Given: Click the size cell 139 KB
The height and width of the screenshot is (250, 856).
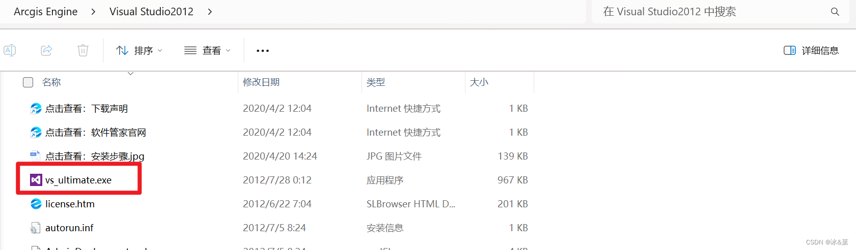Looking at the screenshot, I should pyautogui.click(x=513, y=156).
